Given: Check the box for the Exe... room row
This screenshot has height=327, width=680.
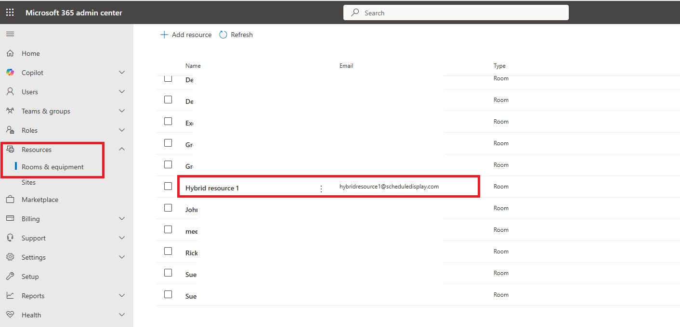Looking at the screenshot, I should (168, 121).
